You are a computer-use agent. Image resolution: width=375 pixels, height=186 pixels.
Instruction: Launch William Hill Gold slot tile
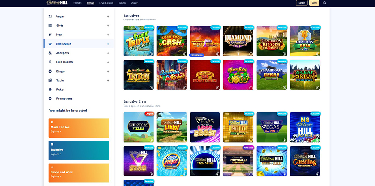pyautogui.click(x=238, y=127)
